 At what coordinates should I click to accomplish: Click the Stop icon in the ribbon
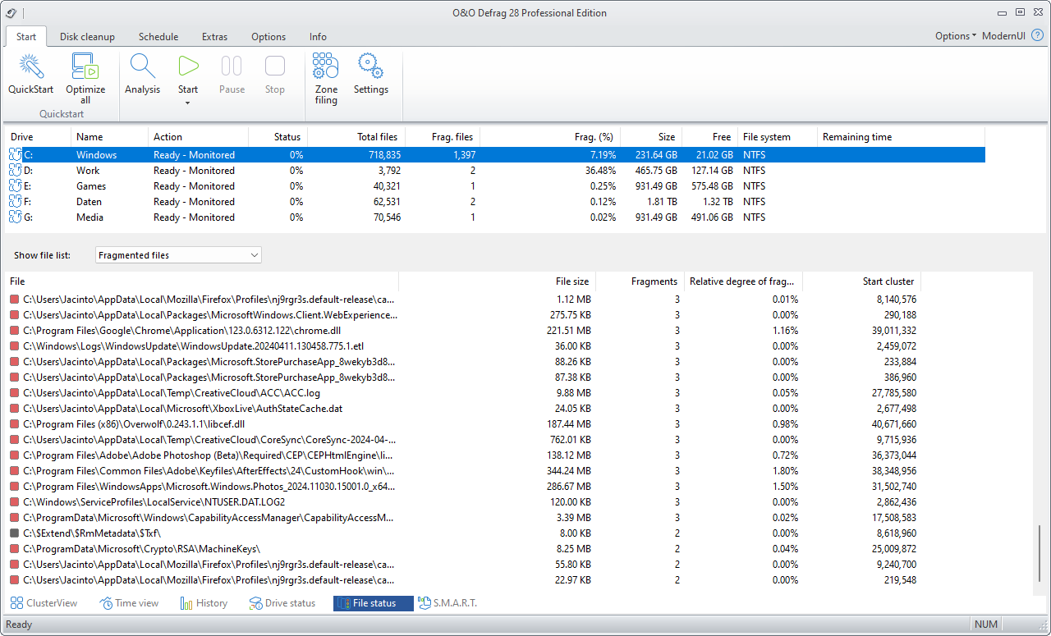(x=275, y=66)
